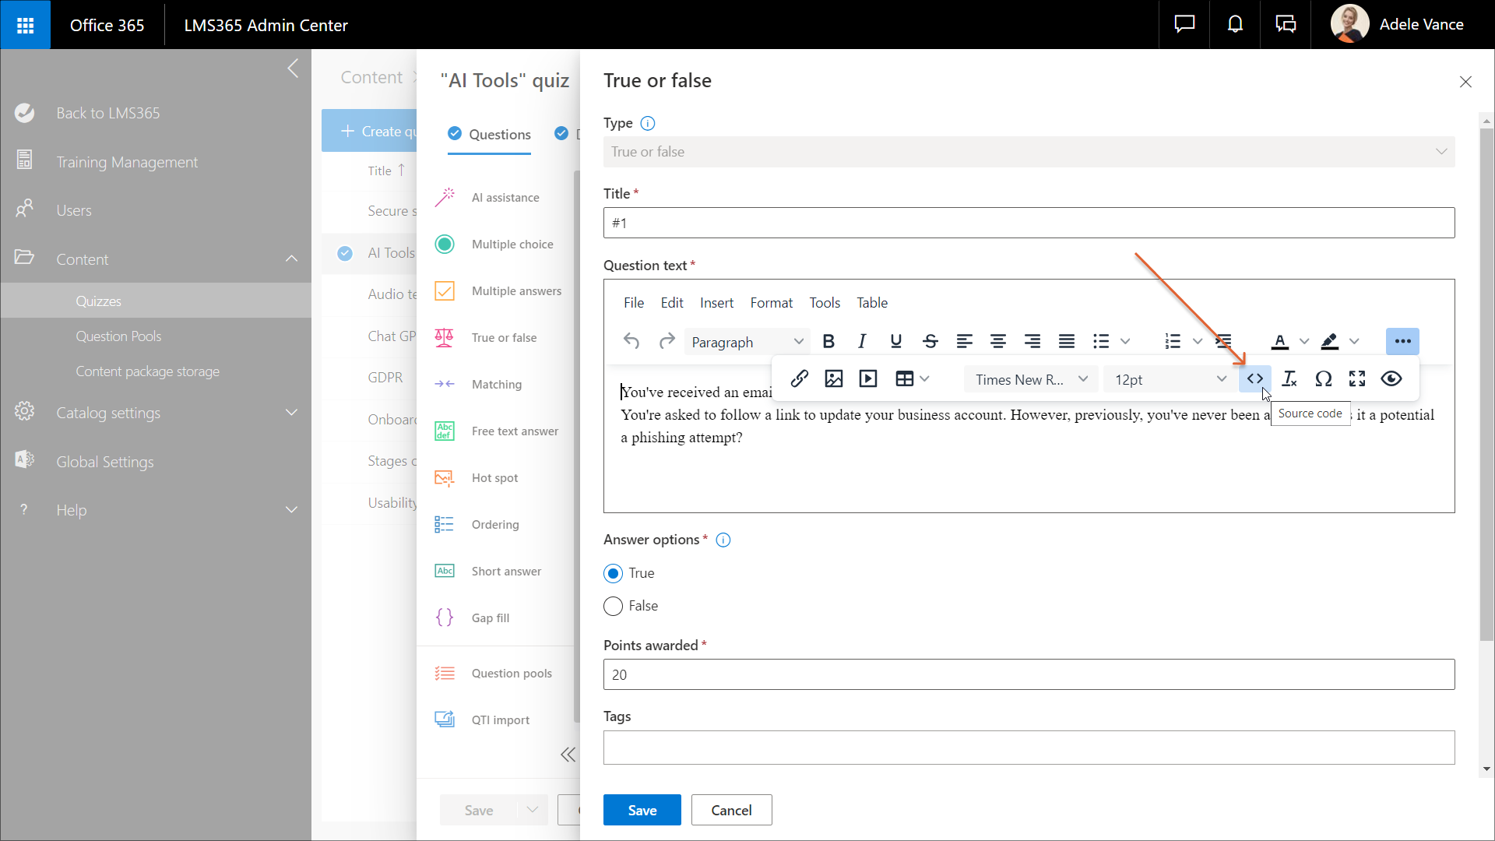This screenshot has height=841, width=1495.
Task: Open the Format menu
Action: (x=771, y=303)
